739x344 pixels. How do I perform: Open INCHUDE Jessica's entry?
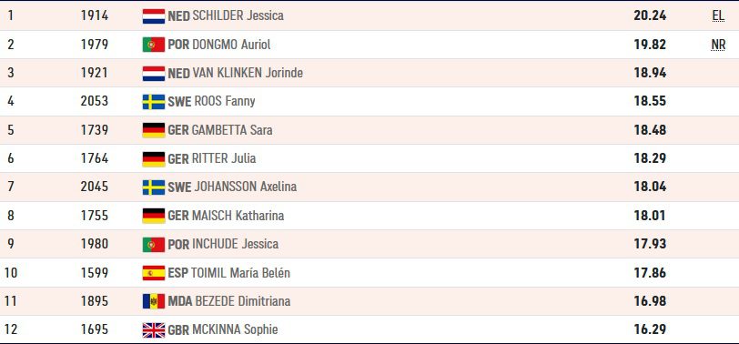click(235, 244)
